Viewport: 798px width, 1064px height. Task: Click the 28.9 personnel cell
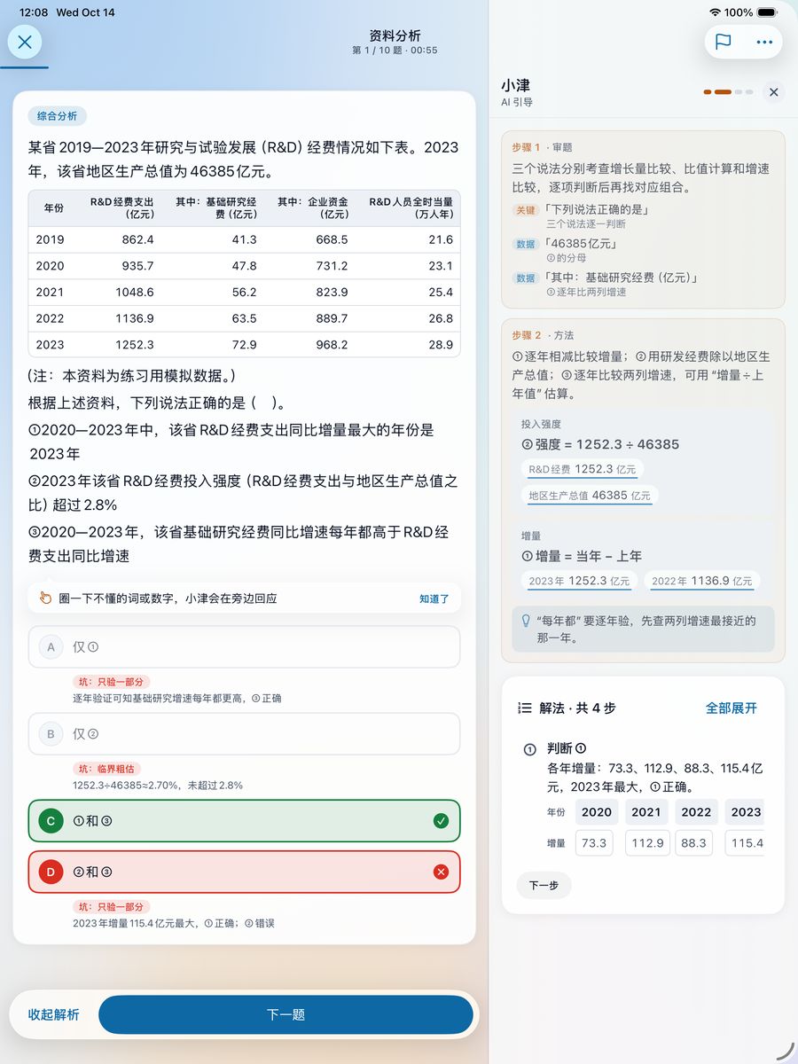click(x=441, y=344)
